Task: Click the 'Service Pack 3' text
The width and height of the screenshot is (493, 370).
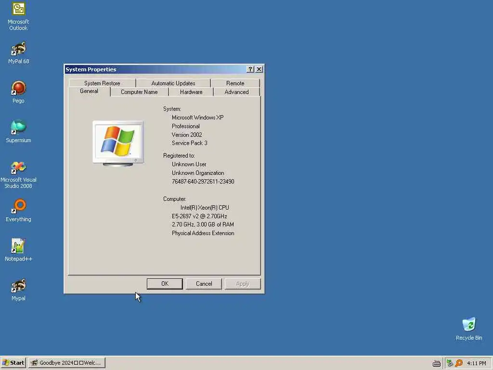Action: click(x=190, y=143)
